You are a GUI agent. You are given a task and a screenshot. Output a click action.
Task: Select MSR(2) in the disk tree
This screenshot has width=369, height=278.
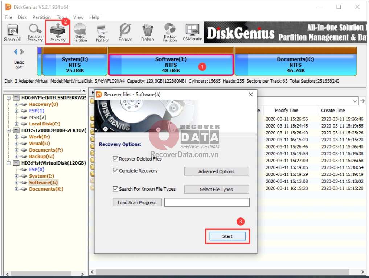pyautogui.click(x=37, y=117)
